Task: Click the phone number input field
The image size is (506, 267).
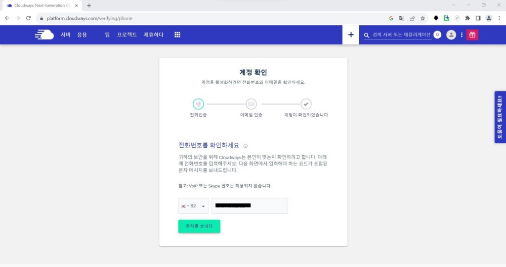Action: [x=250, y=206]
